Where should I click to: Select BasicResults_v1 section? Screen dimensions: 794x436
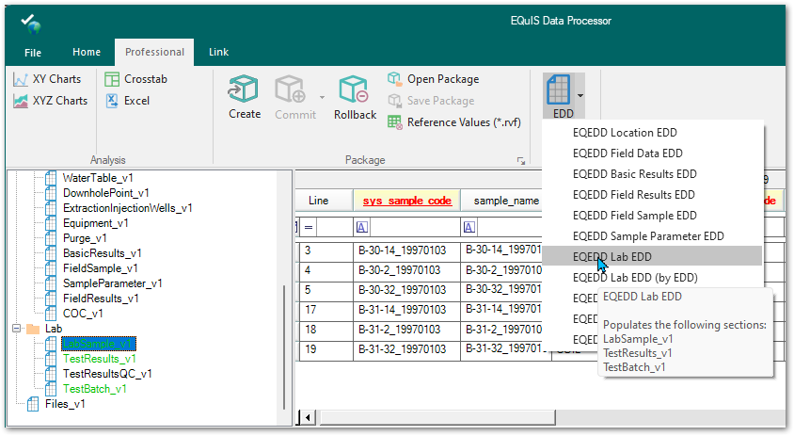click(103, 253)
